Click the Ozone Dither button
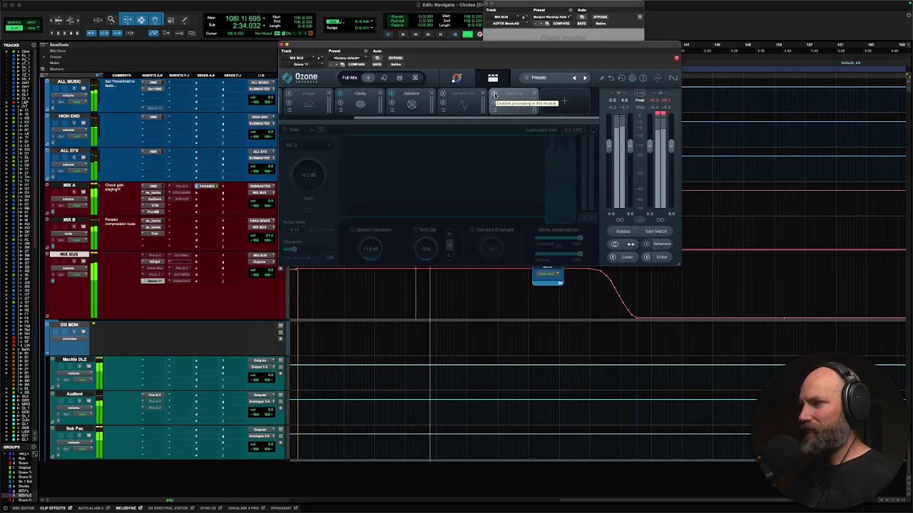The image size is (913, 513). (x=661, y=257)
